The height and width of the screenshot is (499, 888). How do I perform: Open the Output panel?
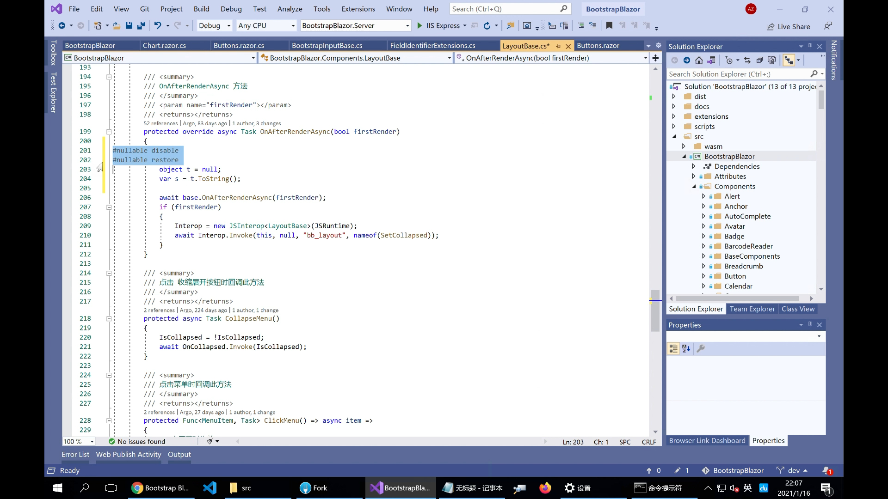tap(179, 455)
